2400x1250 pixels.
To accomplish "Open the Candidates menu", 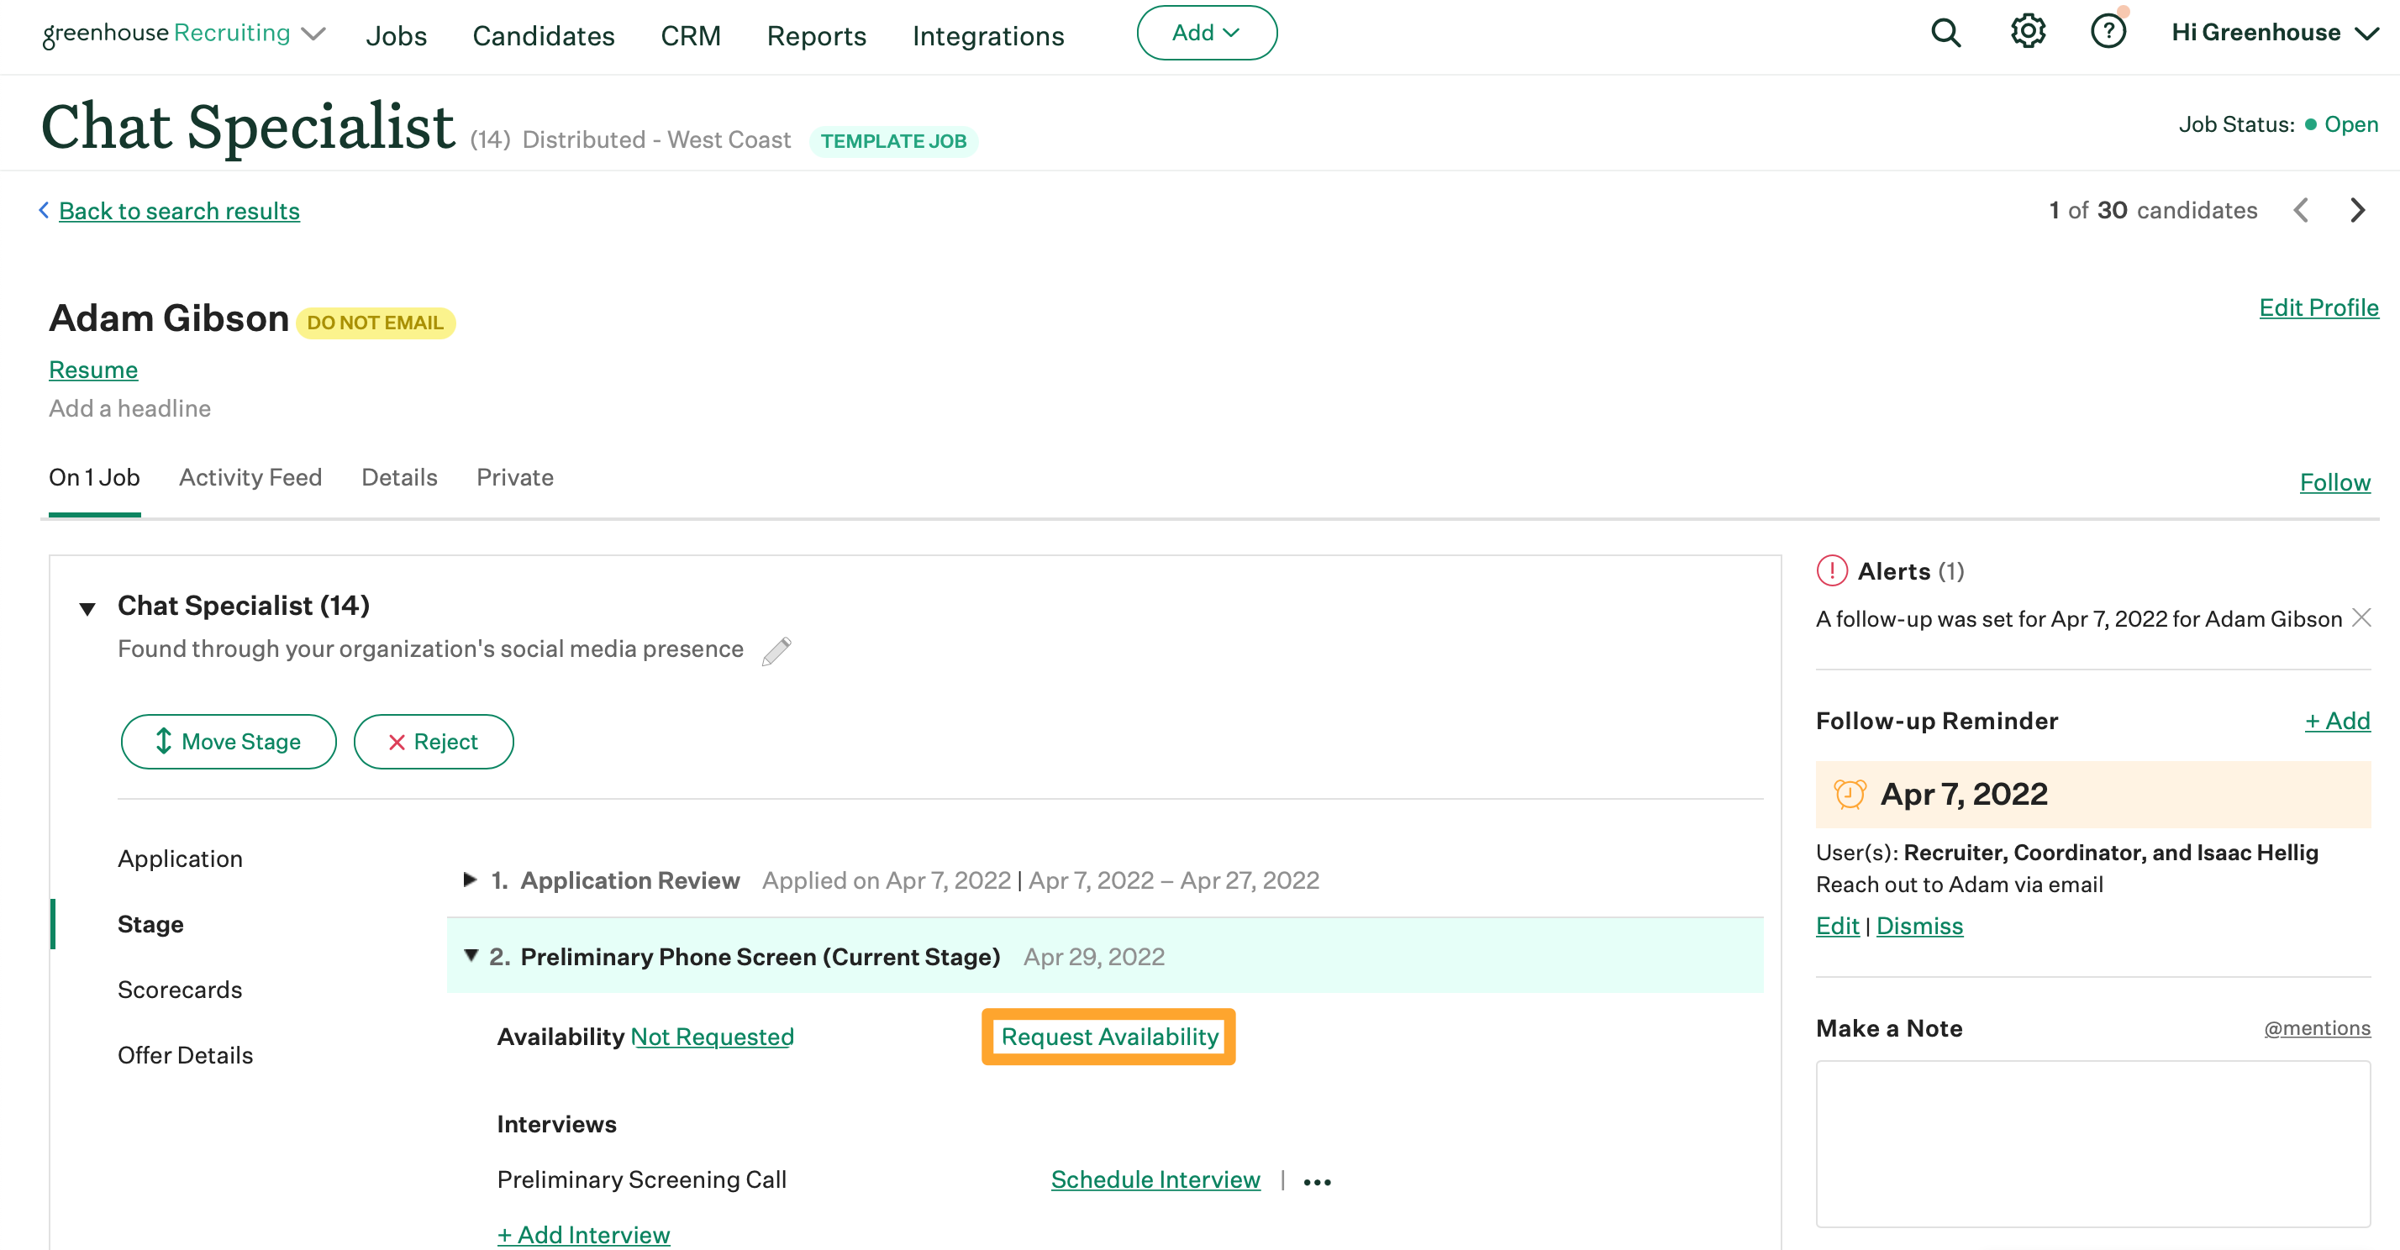I will [543, 35].
